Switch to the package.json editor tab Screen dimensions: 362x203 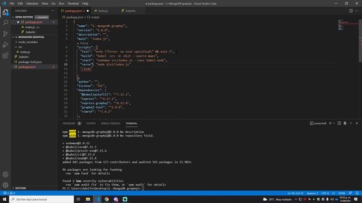[75, 11]
